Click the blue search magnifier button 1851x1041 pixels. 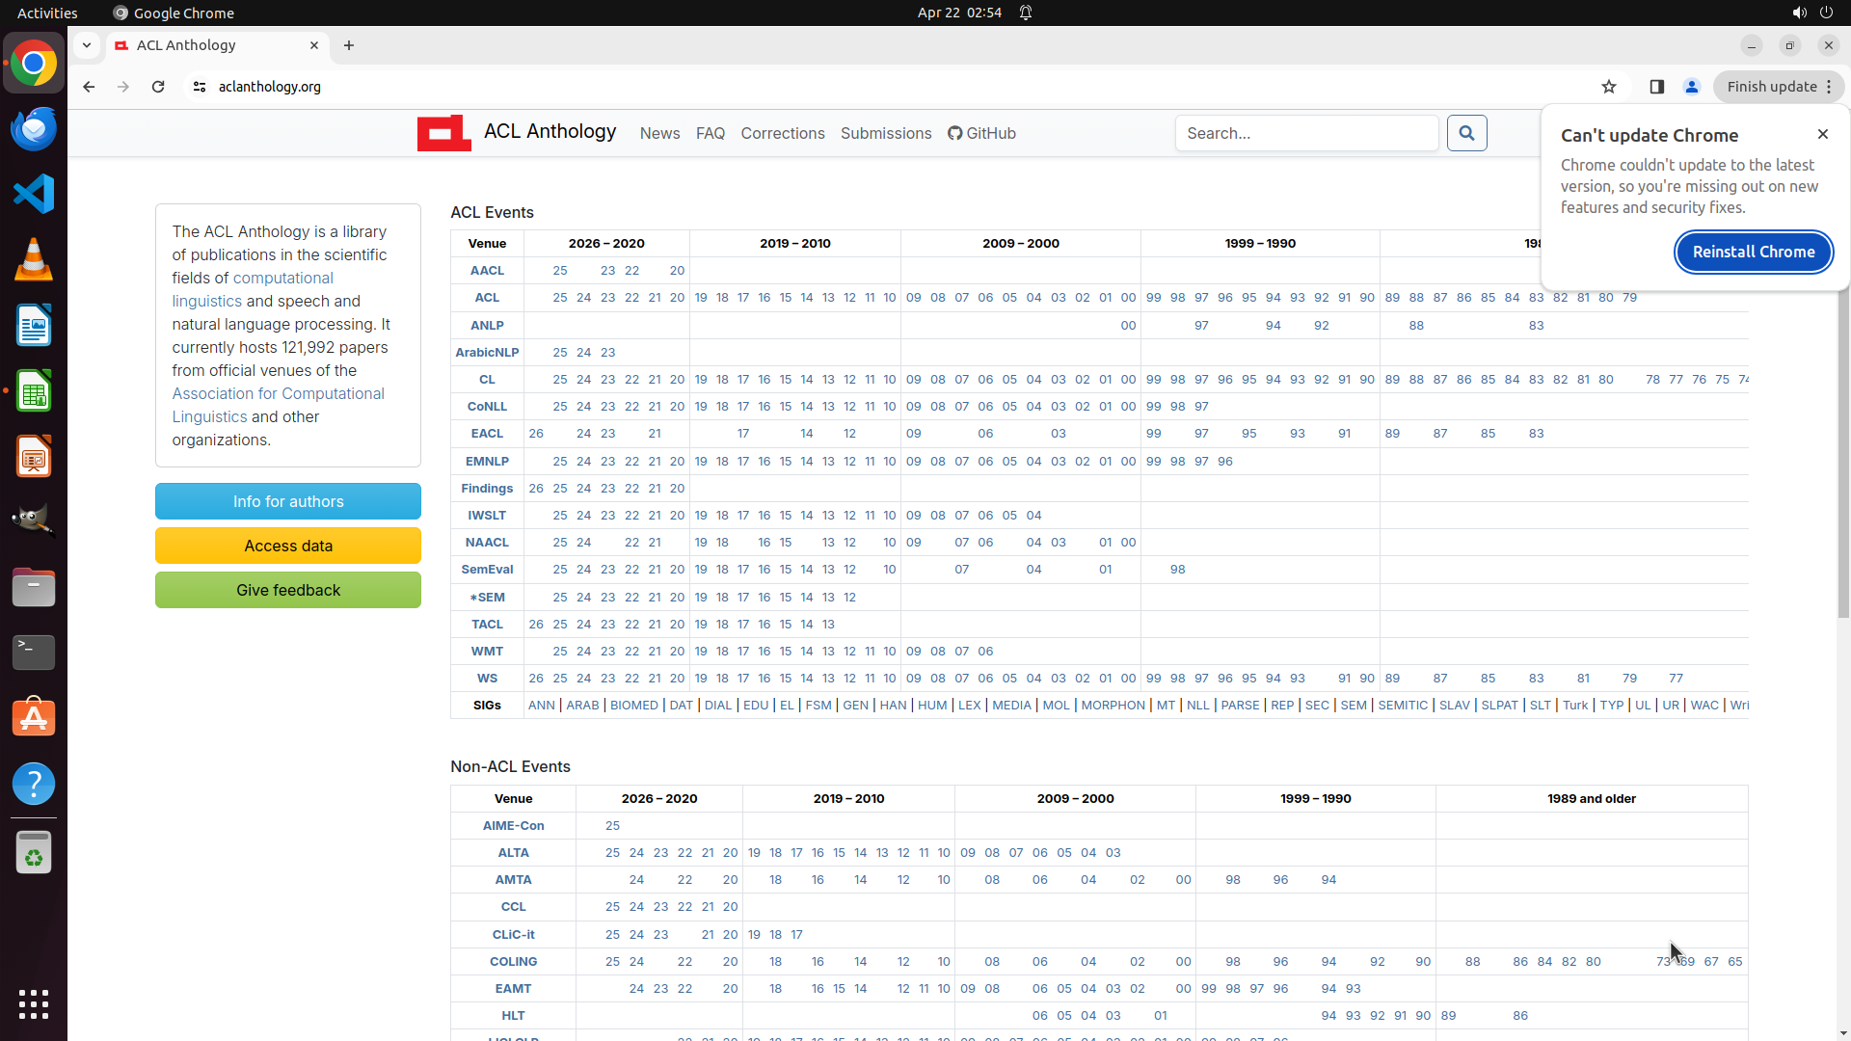[1466, 133]
